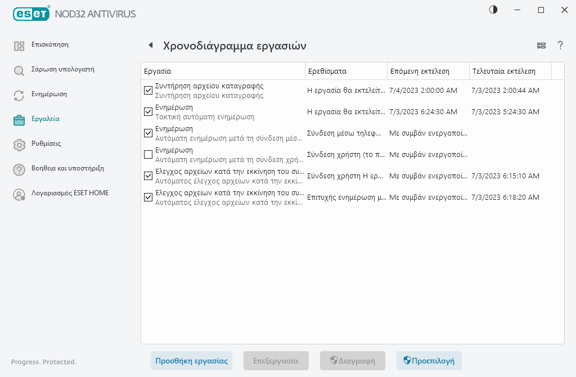
Task: Open help with the question mark icon
Action: 560,46
